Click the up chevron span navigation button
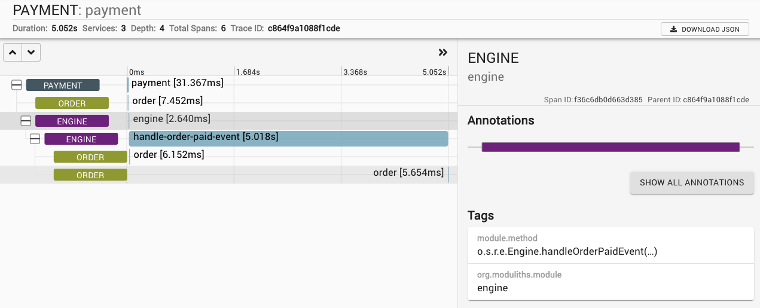760x308 pixels. (x=13, y=53)
